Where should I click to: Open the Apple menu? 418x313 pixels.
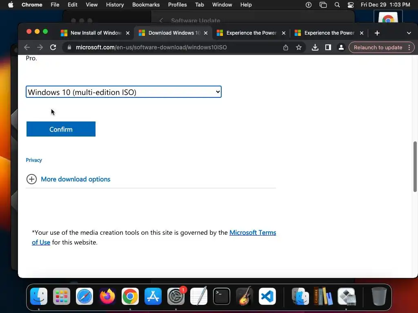coord(11,5)
